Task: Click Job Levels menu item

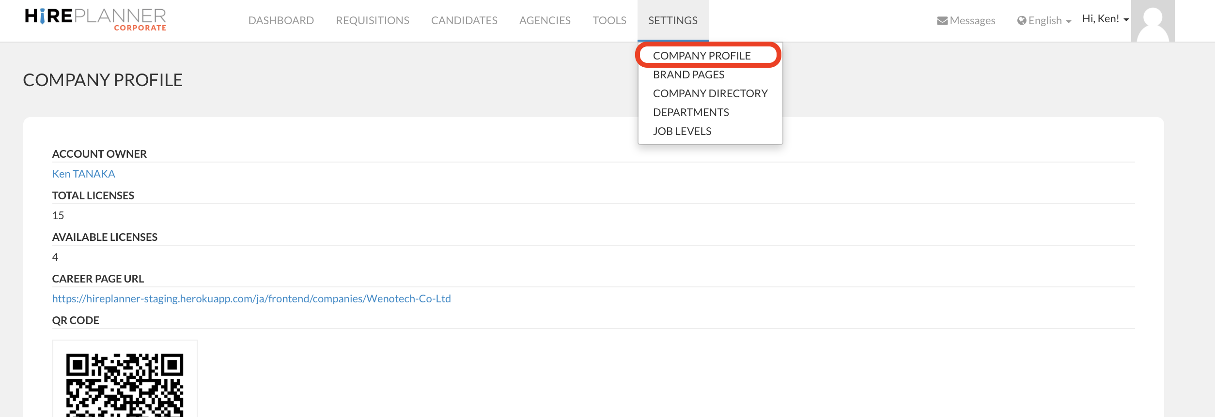Action: (x=682, y=131)
